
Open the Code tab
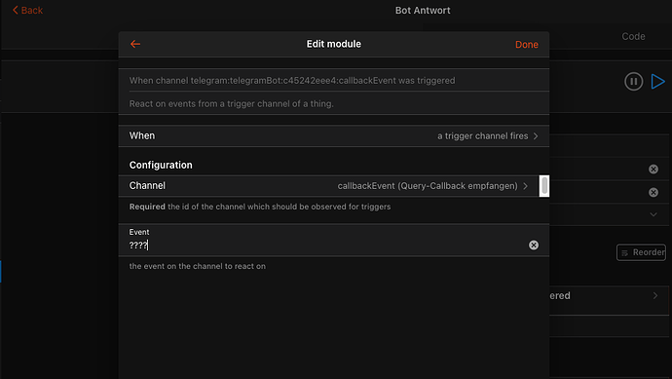point(633,36)
